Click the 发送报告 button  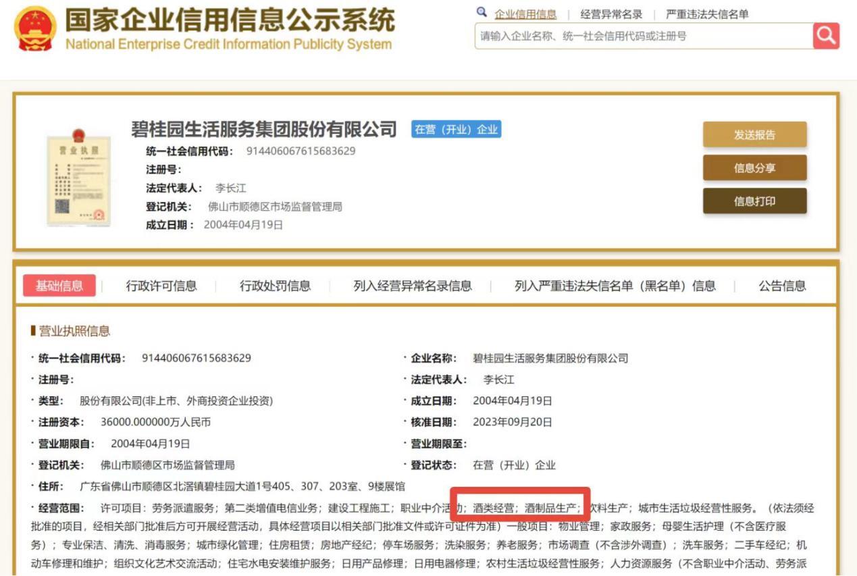[x=754, y=134]
